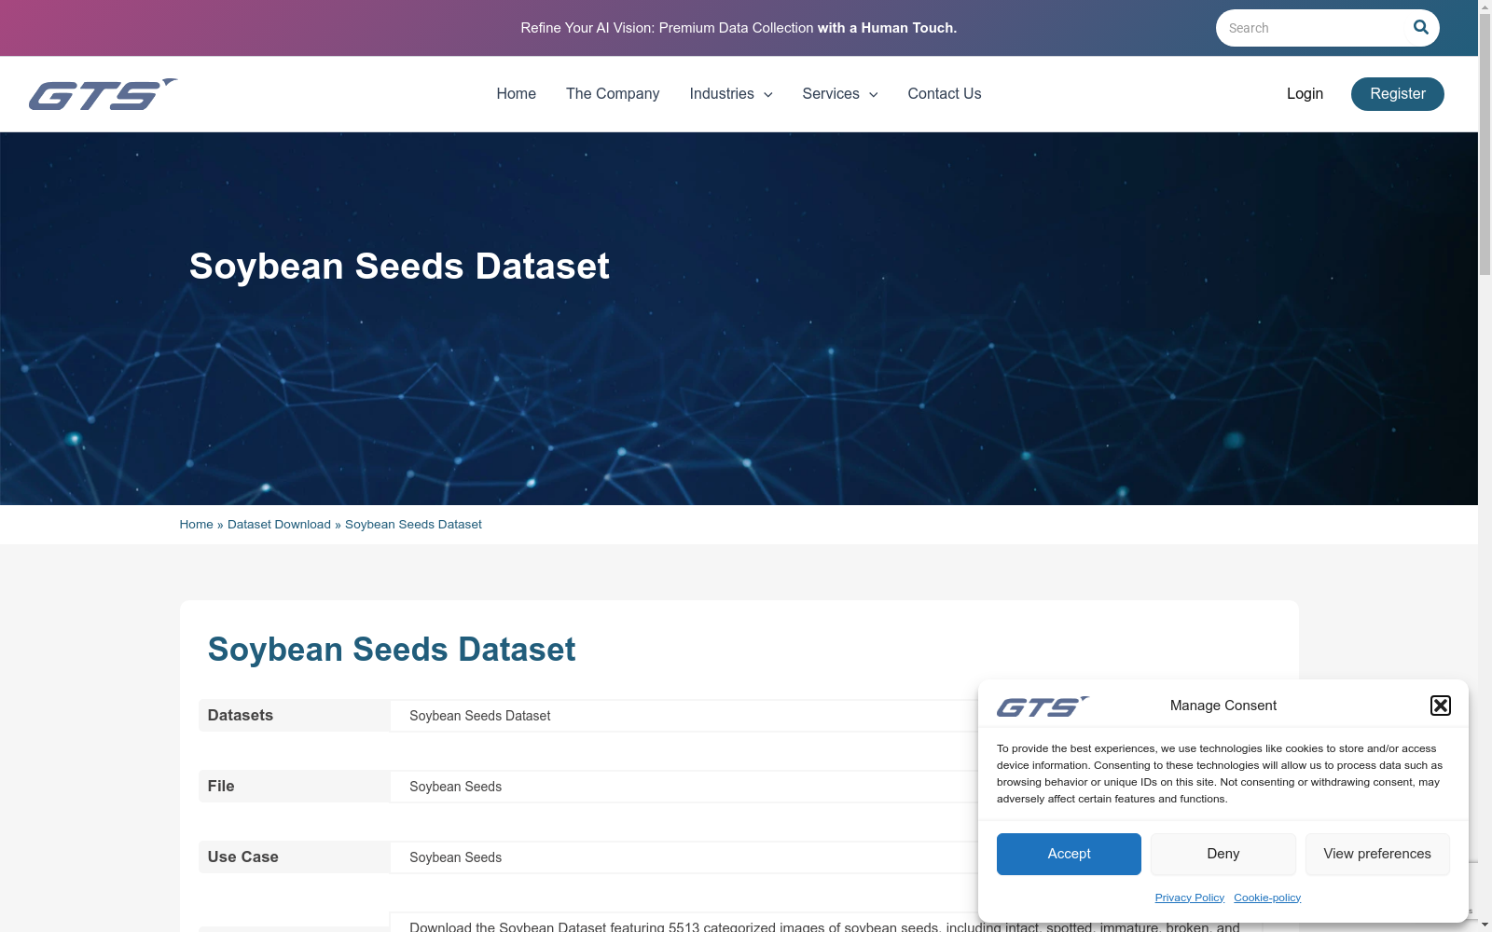Image resolution: width=1492 pixels, height=932 pixels.
Task: Open View preferences in consent dialog
Action: click(x=1376, y=854)
